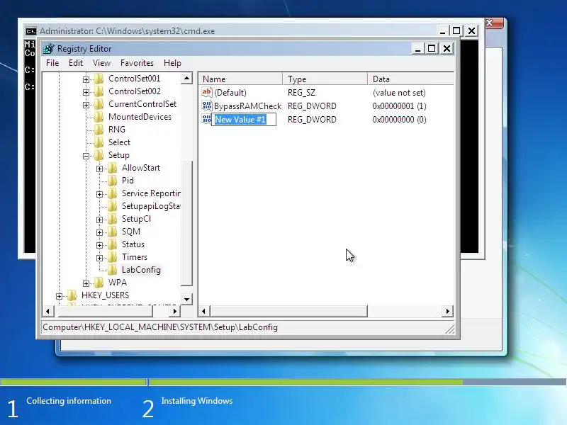Screen dimensions: 567x425
Task: Expand the ControlSet002 key
Action: coord(86,92)
